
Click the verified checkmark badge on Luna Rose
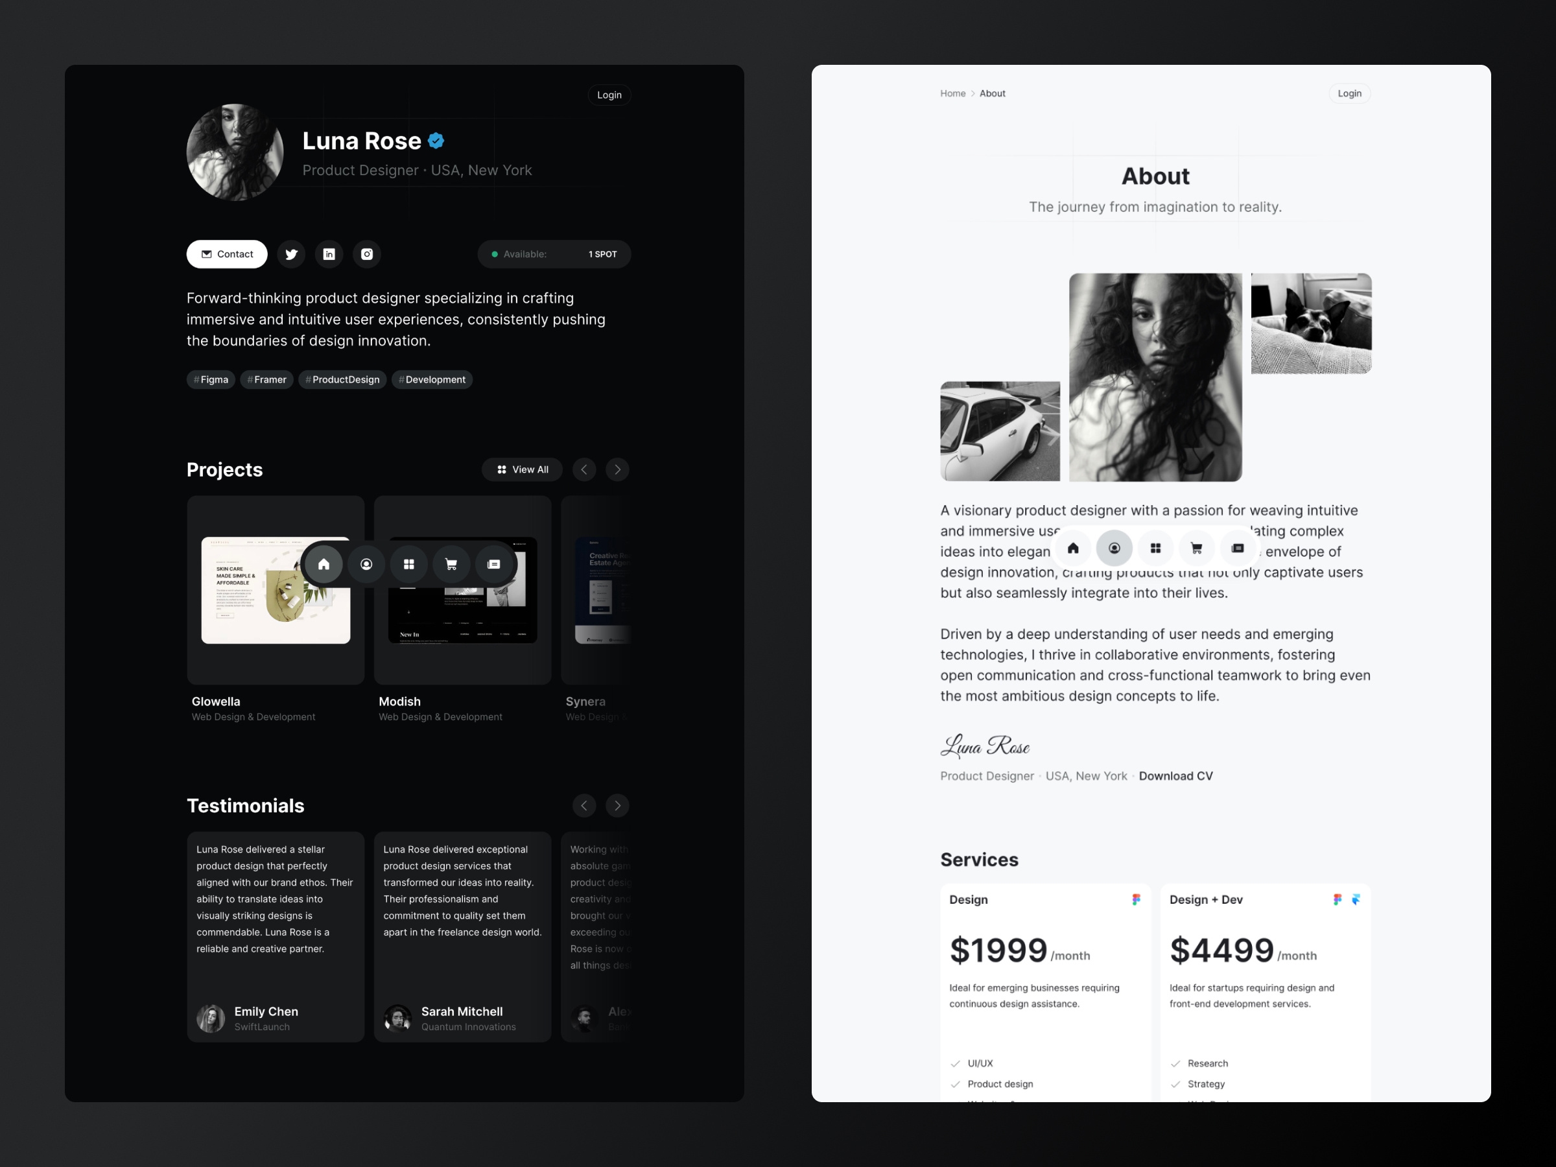point(439,139)
